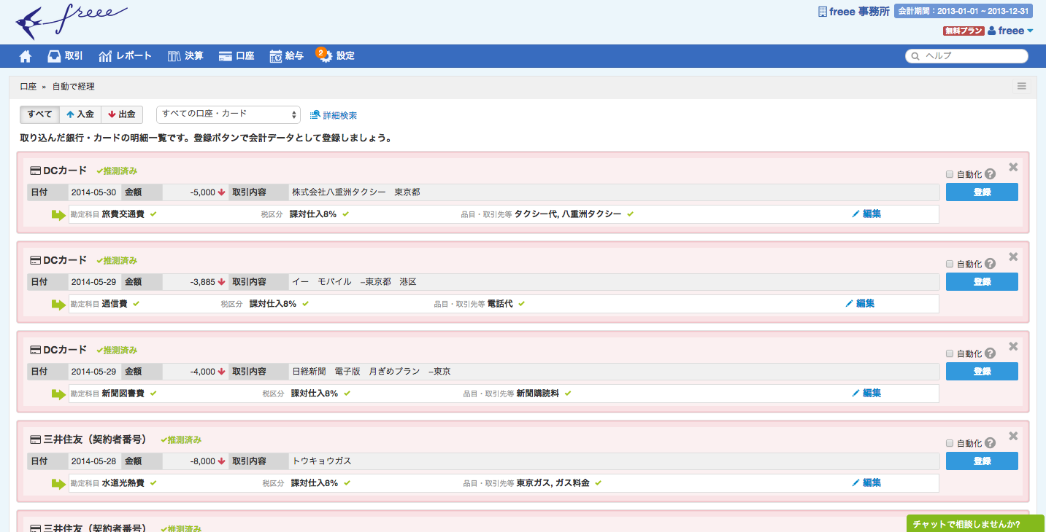The width and height of the screenshot is (1046, 532).
Task: Filter by 入金 deposits
Action: (x=80, y=114)
